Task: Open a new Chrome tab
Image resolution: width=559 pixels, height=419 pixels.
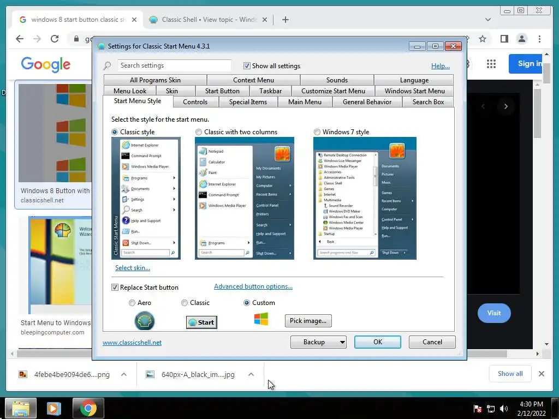Action: [x=285, y=20]
